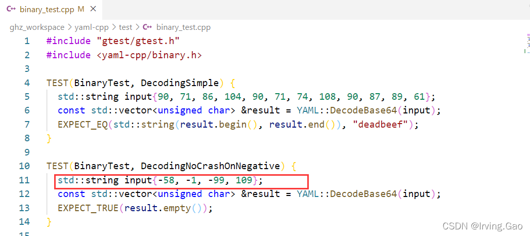Click the C++ file icon in tab

pyautogui.click(x=12, y=9)
